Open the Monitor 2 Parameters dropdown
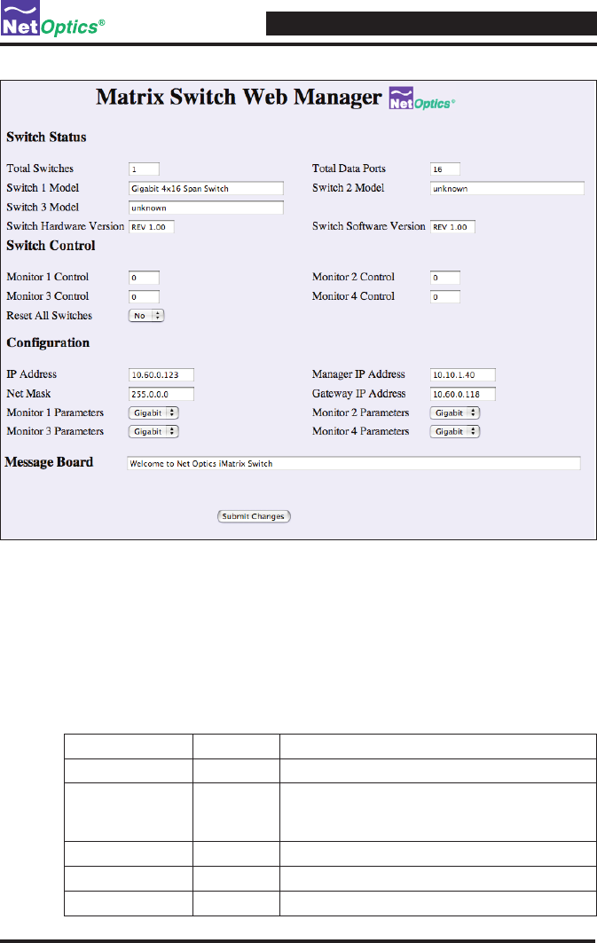 point(454,413)
